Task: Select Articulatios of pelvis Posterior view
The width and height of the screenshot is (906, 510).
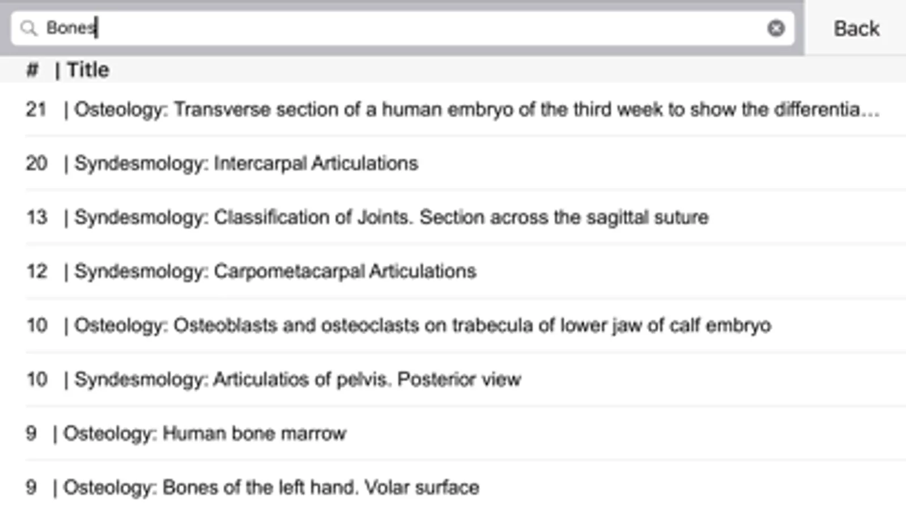Action: coord(297,379)
